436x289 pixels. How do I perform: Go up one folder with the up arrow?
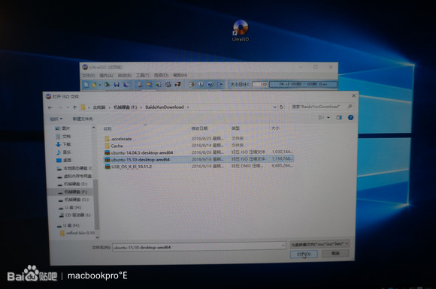click(x=74, y=107)
